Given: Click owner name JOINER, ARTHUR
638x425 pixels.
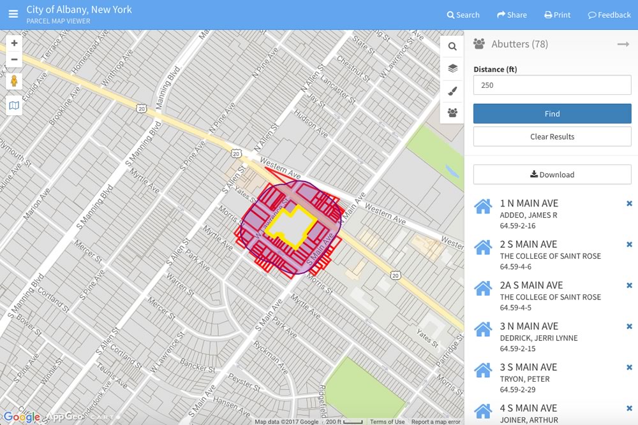Looking at the screenshot, I should click(x=529, y=420).
